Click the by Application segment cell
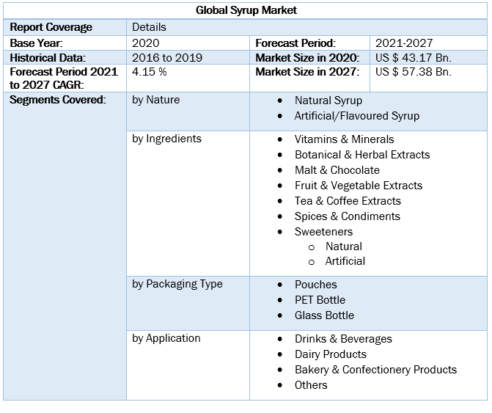 tap(166, 338)
